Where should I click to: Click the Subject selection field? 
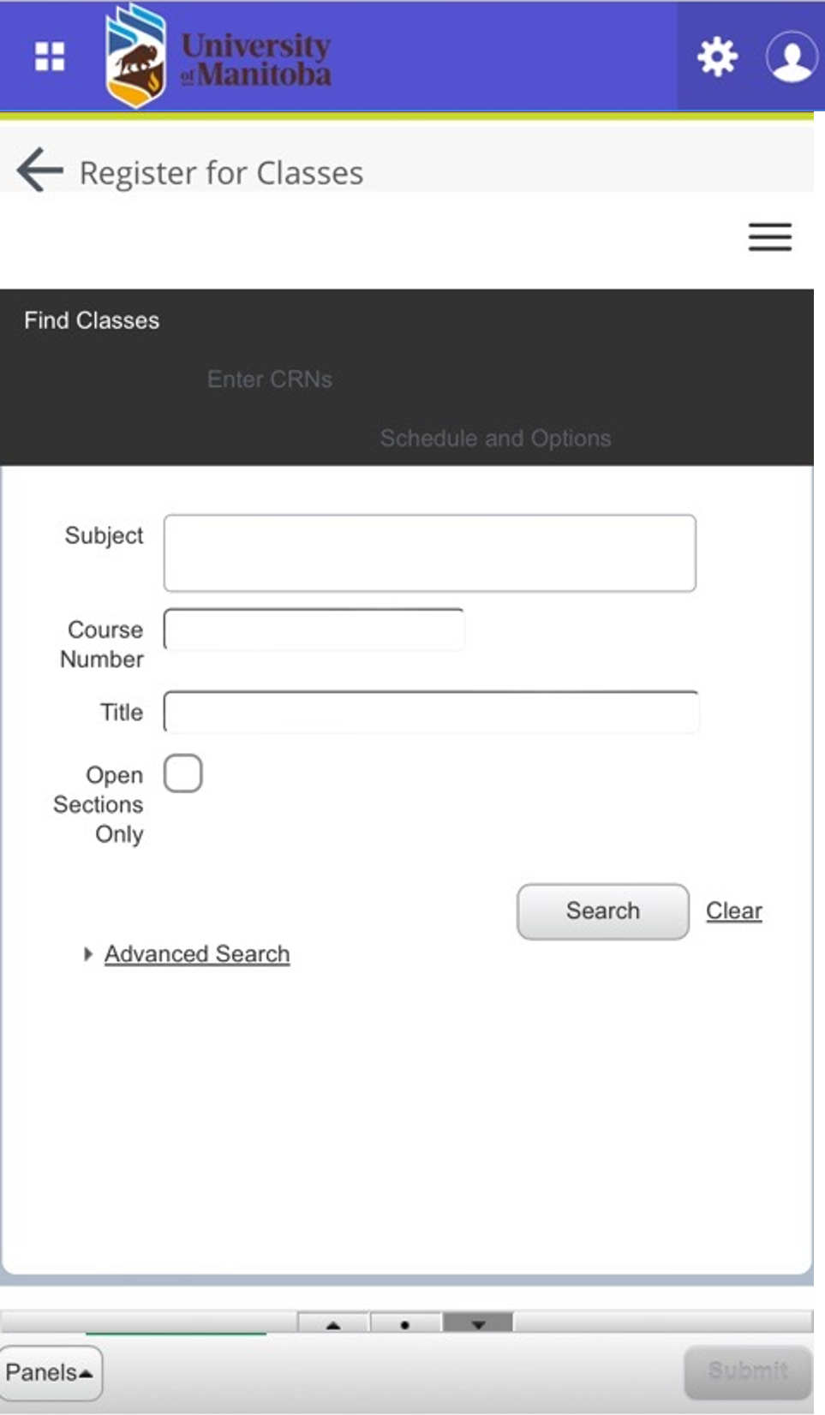click(429, 553)
